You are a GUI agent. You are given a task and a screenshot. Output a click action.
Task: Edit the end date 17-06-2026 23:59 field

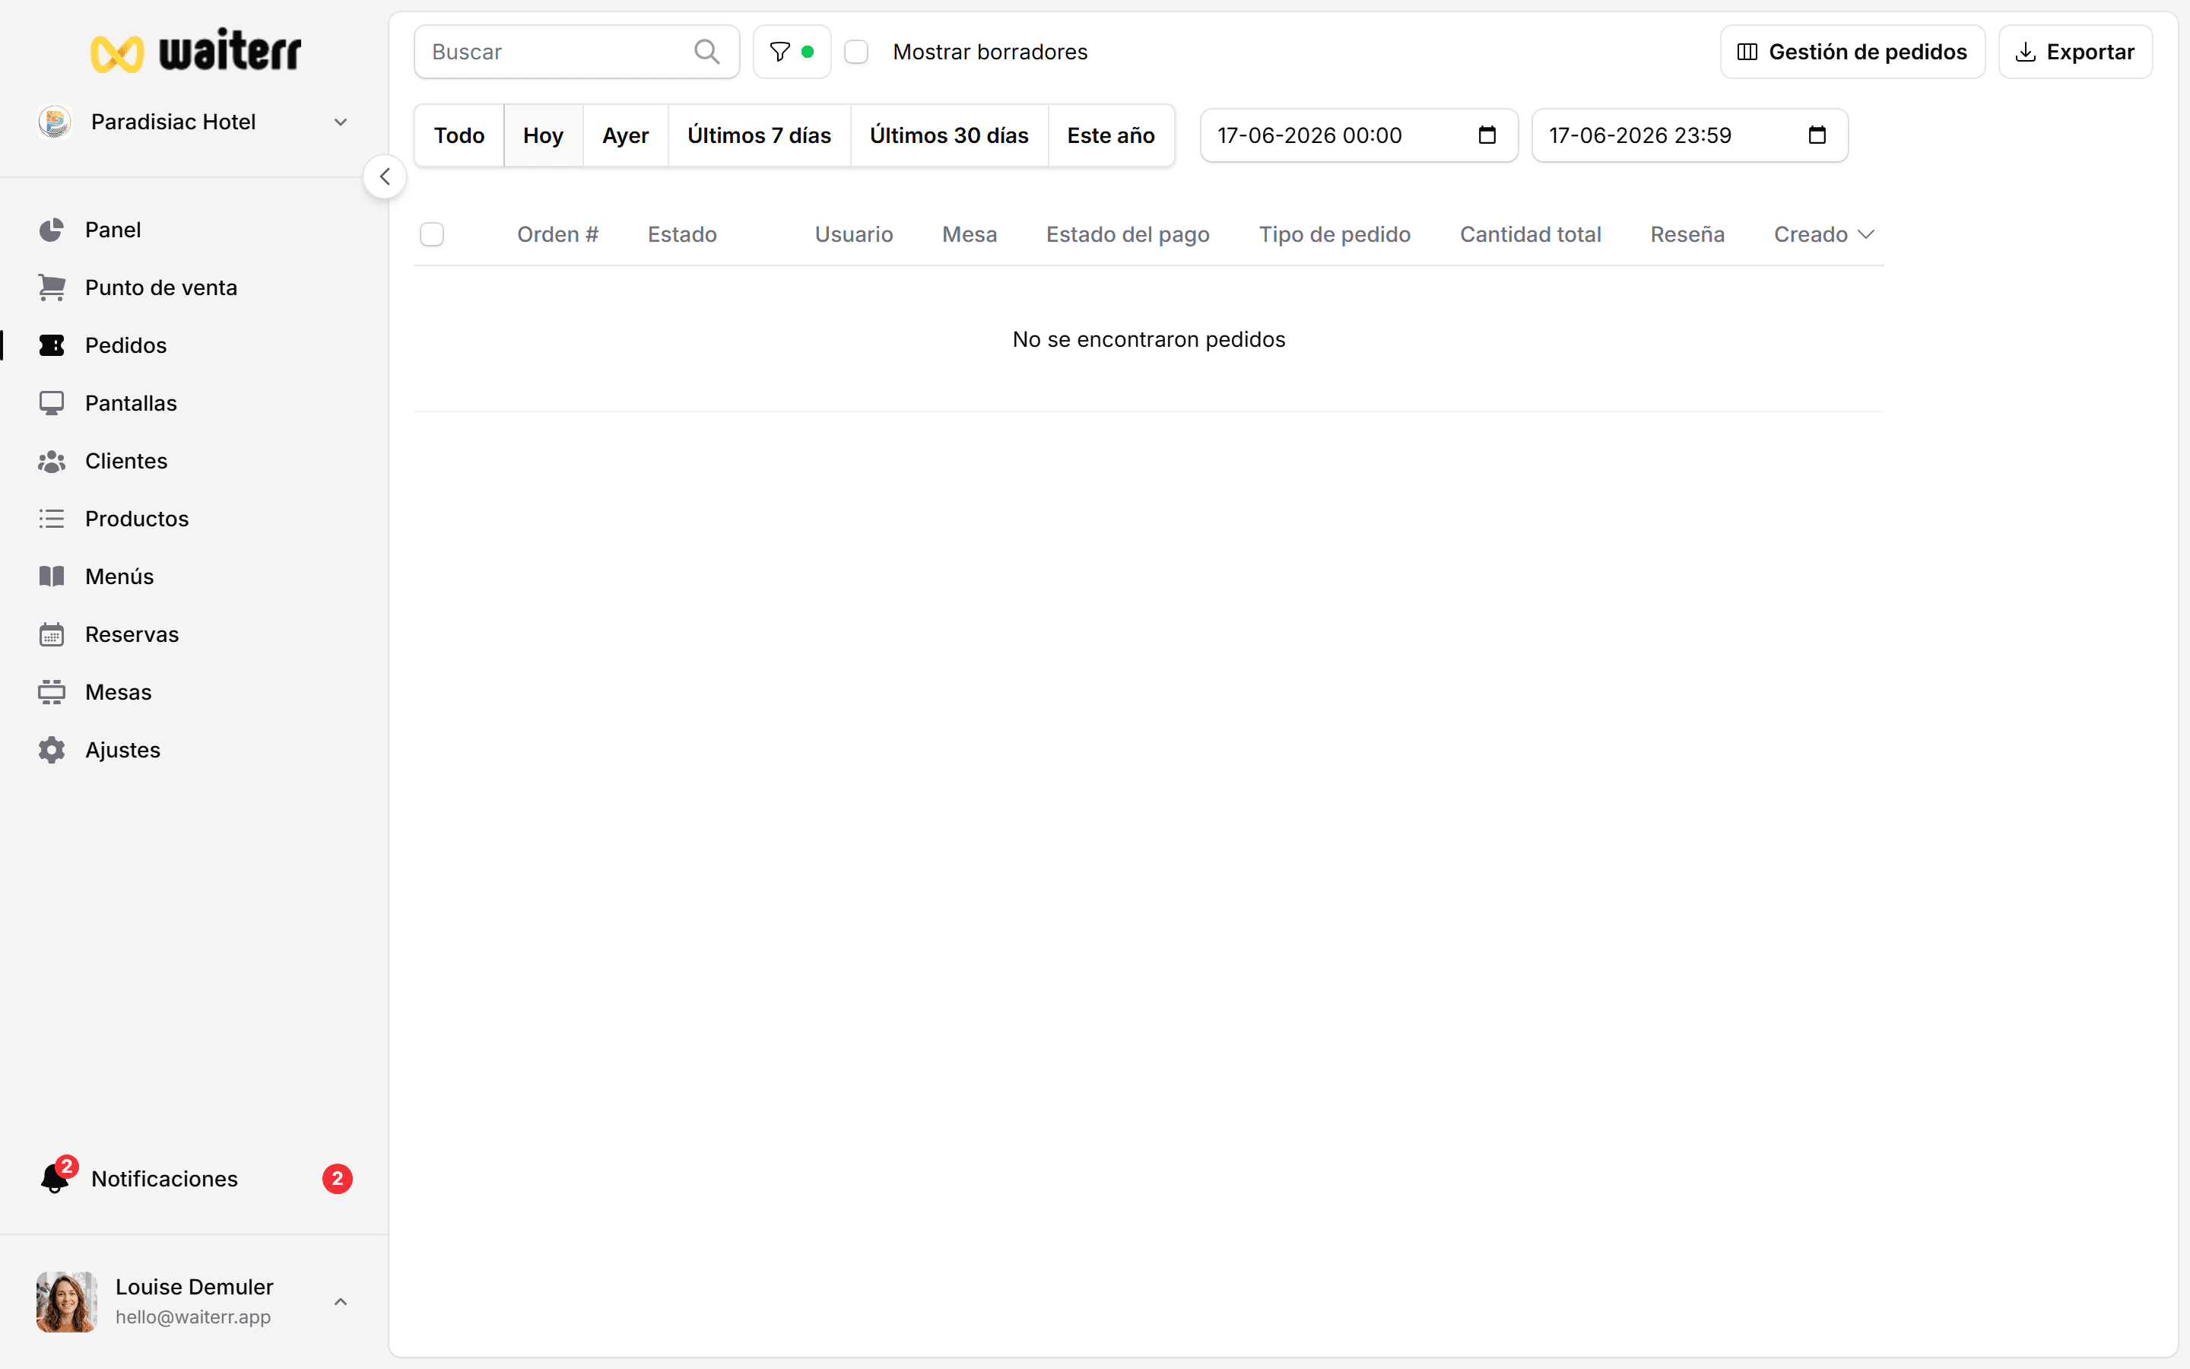(x=1690, y=135)
